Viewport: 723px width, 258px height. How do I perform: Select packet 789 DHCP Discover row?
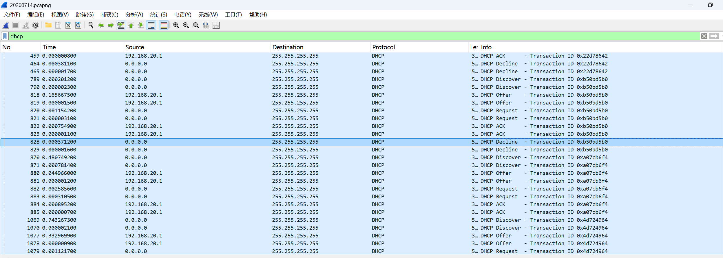pyautogui.click(x=362, y=79)
